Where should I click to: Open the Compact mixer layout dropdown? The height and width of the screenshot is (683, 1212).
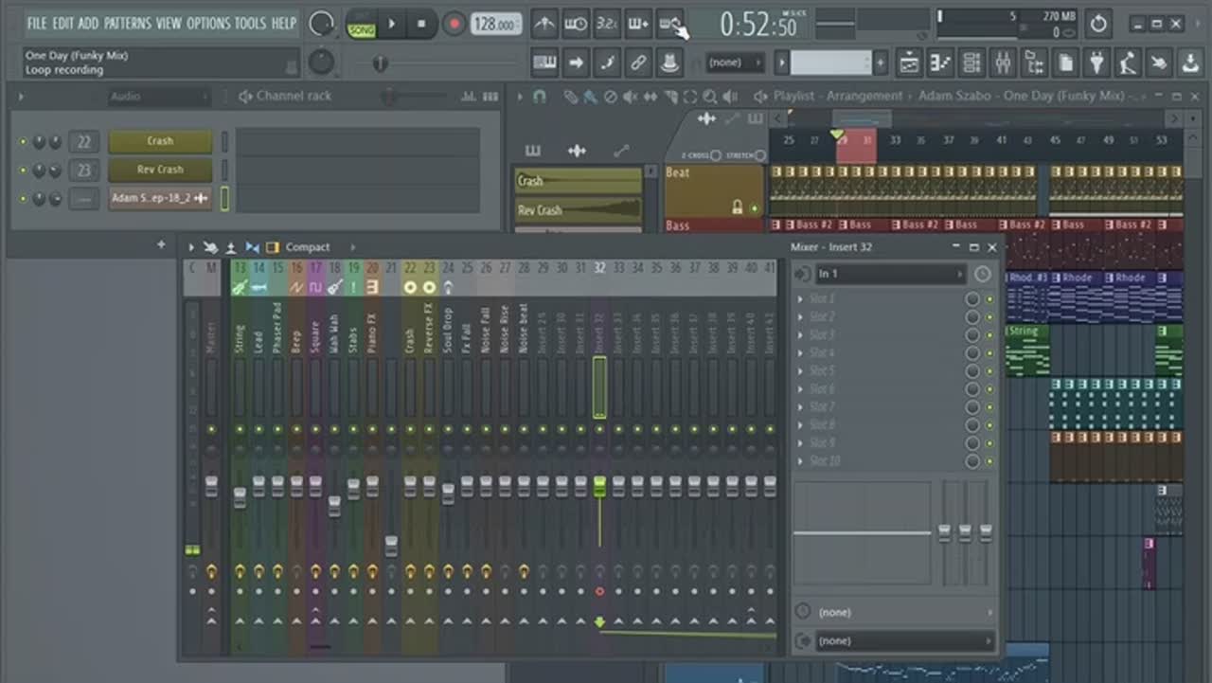309,247
